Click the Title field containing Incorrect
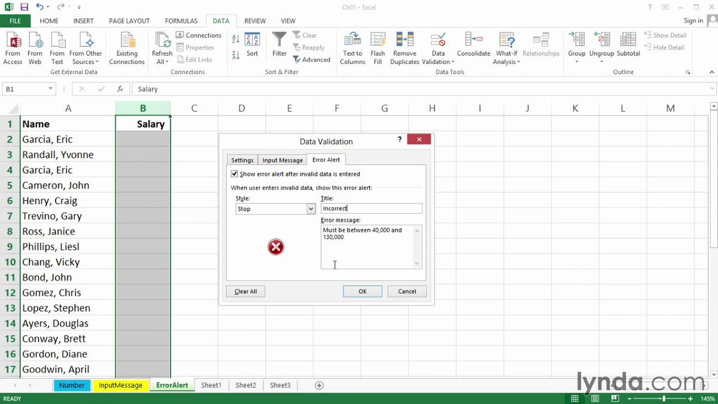Image resolution: width=718 pixels, height=404 pixels. pyautogui.click(x=371, y=208)
